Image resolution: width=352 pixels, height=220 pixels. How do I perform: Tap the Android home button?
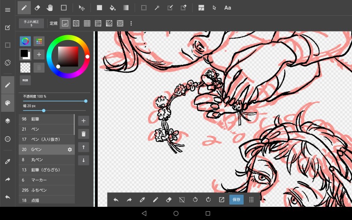click(x=176, y=213)
